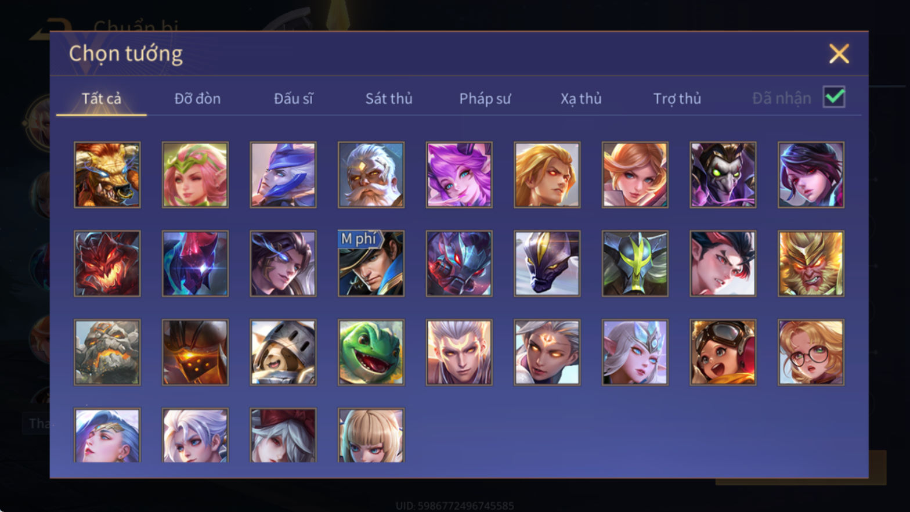Open the 'Đấu sĩ' tab

(x=293, y=99)
